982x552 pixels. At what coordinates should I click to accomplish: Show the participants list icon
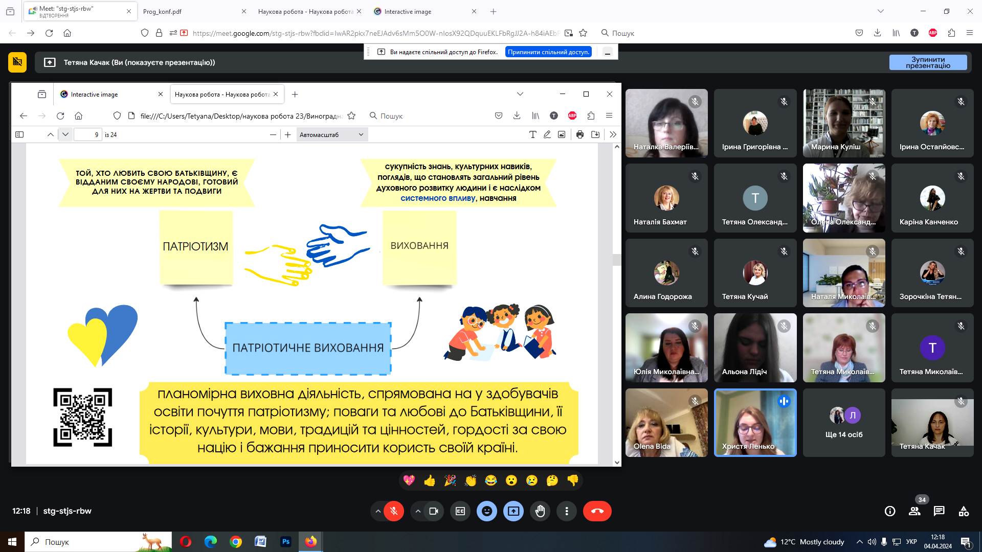tap(914, 511)
